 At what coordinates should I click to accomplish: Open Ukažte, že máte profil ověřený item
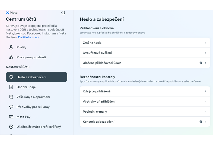click(36, 127)
